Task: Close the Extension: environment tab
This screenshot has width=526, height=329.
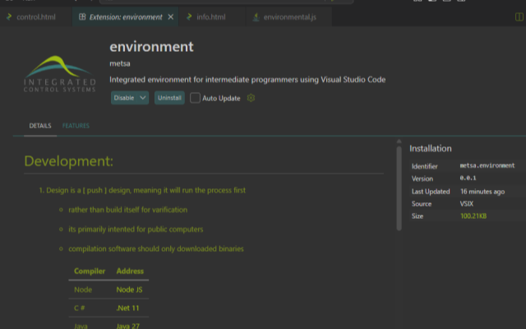Action: pos(171,16)
